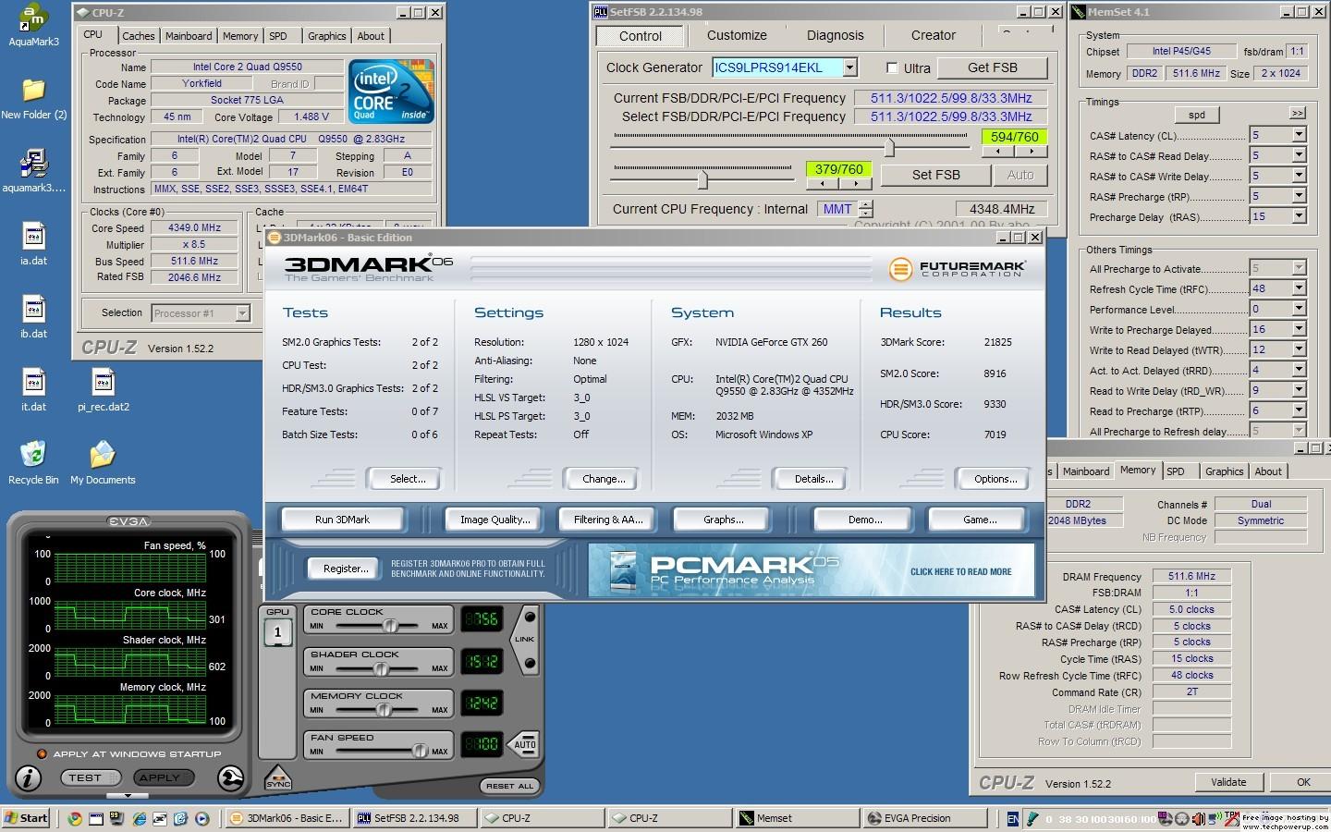The width and height of the screenshot is (1331, 832).
Task: Switch to EVGA Precision taskbar button
Action: click(x=925, y=818)
